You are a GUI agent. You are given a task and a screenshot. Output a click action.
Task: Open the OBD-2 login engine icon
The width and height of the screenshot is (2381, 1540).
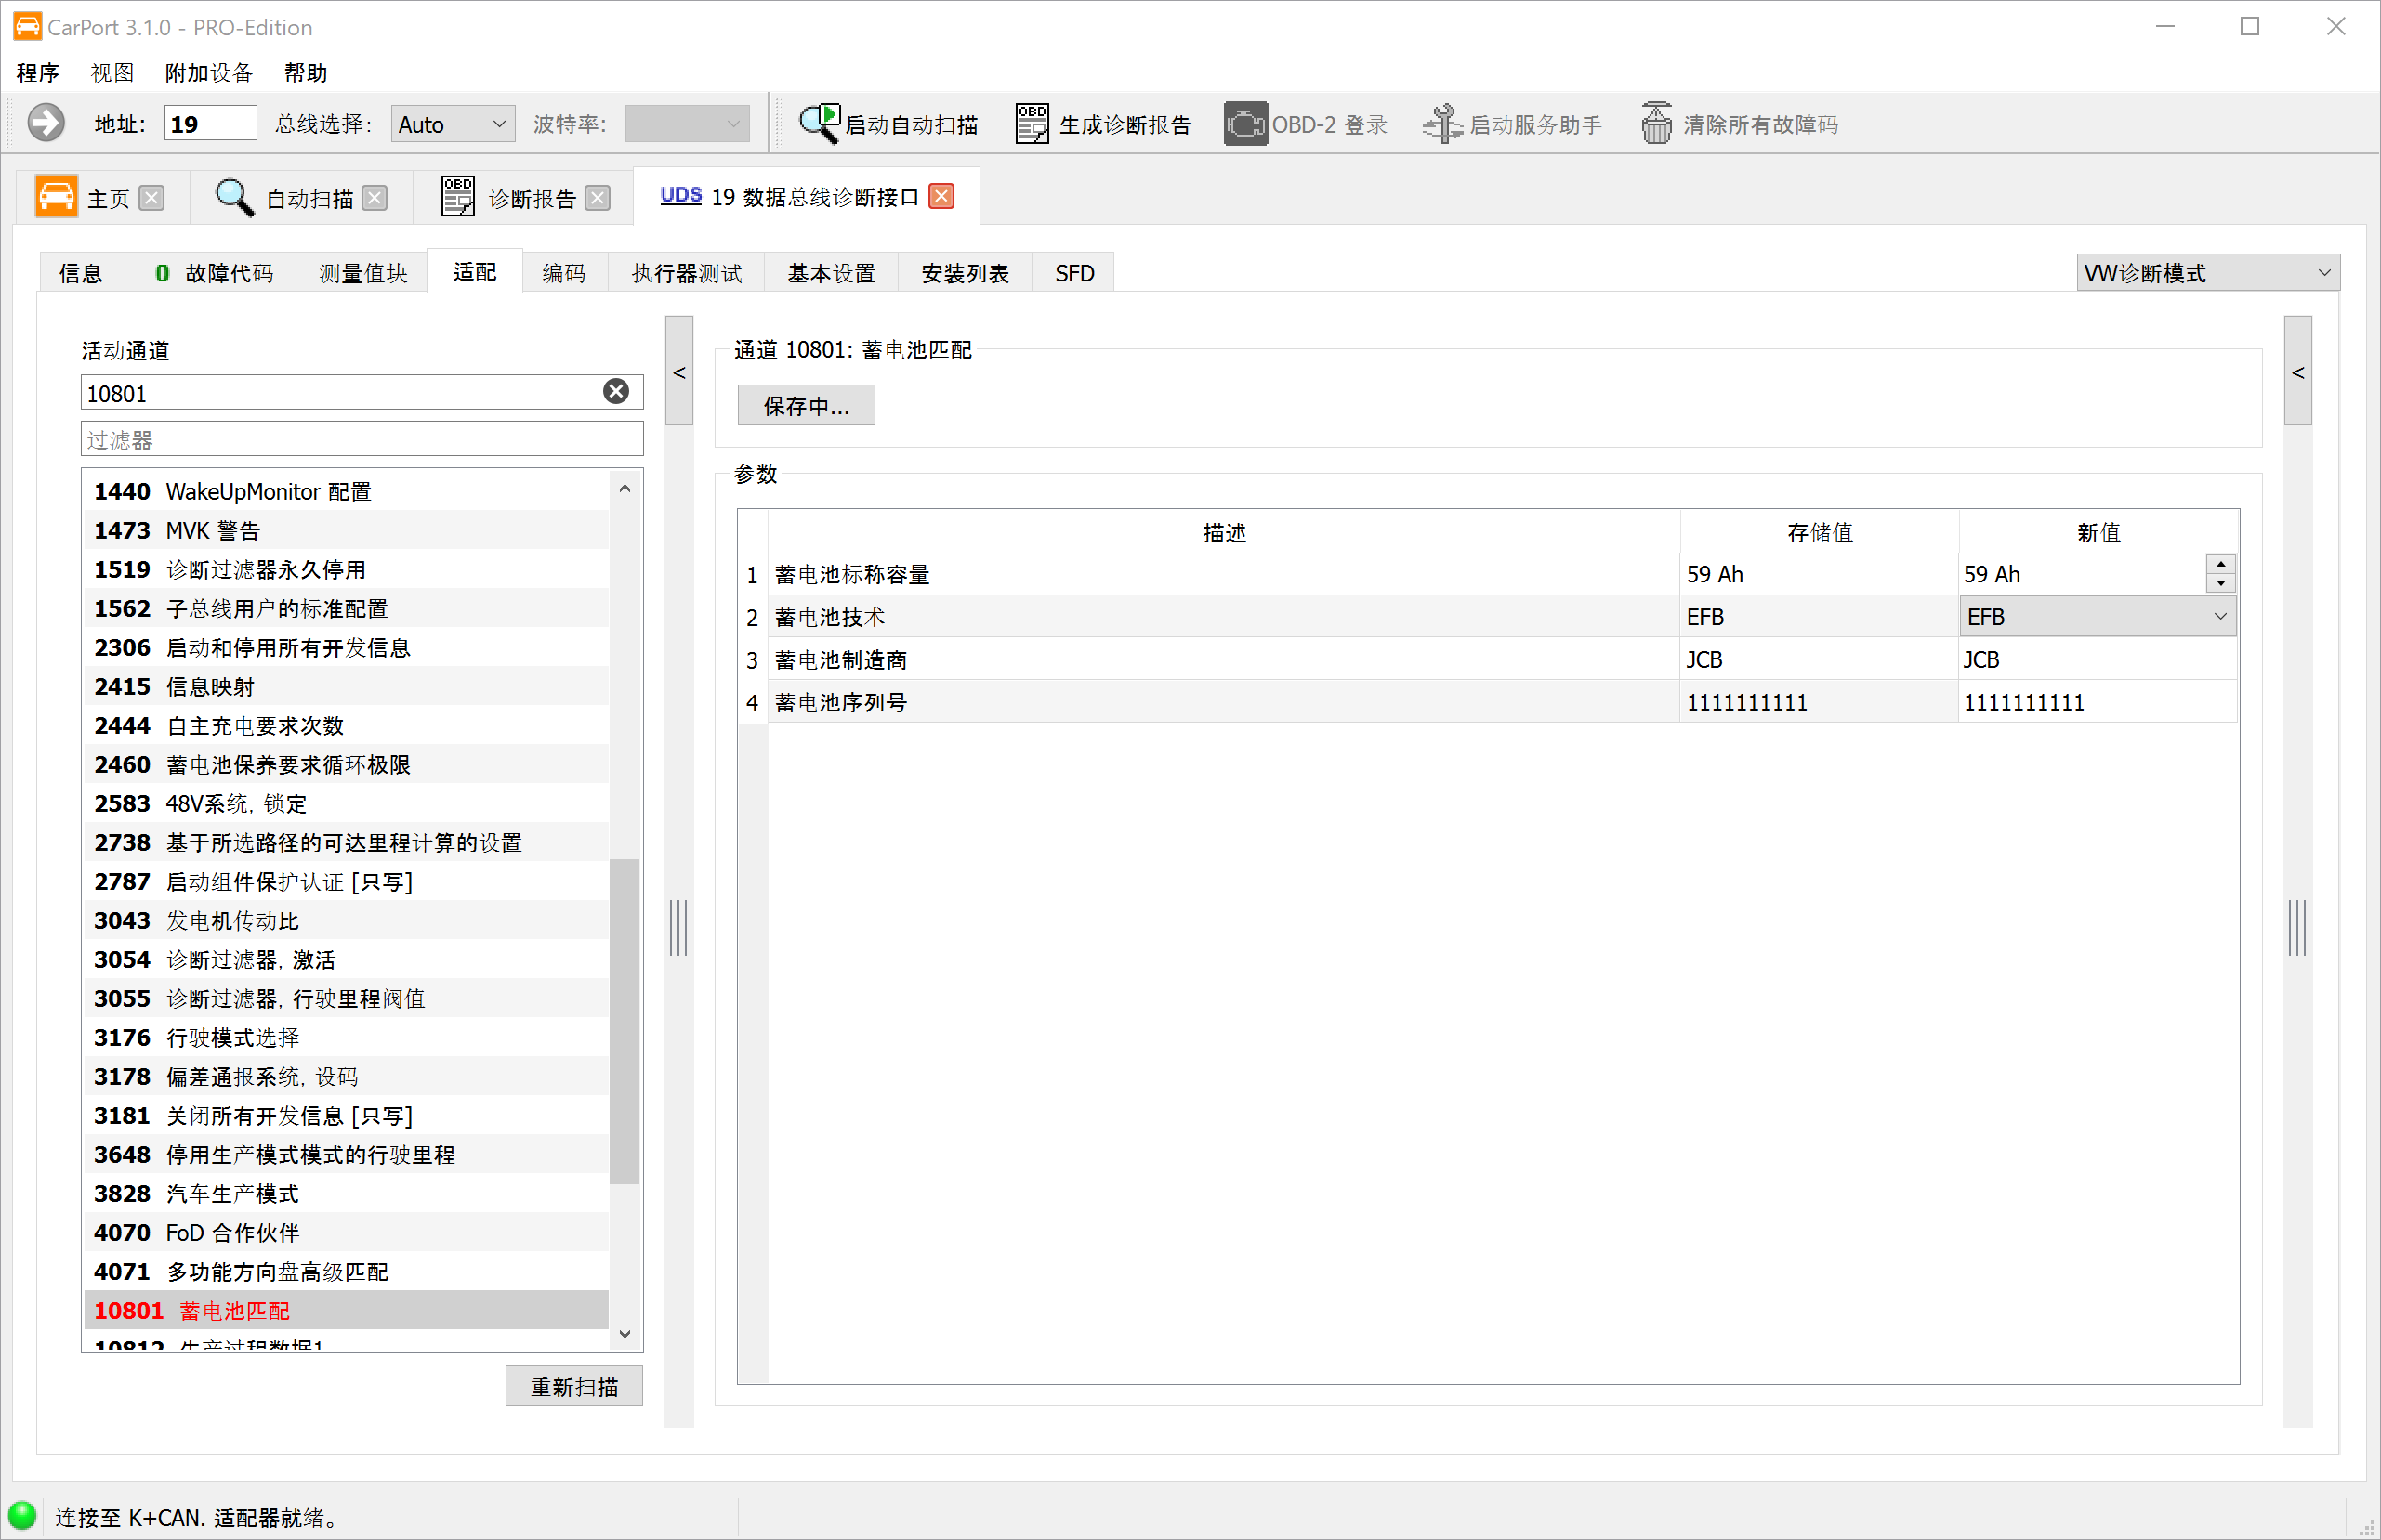pyautogui.click(x=1244, y=124)
